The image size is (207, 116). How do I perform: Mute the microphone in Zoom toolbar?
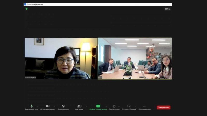[x=32, y=106]
